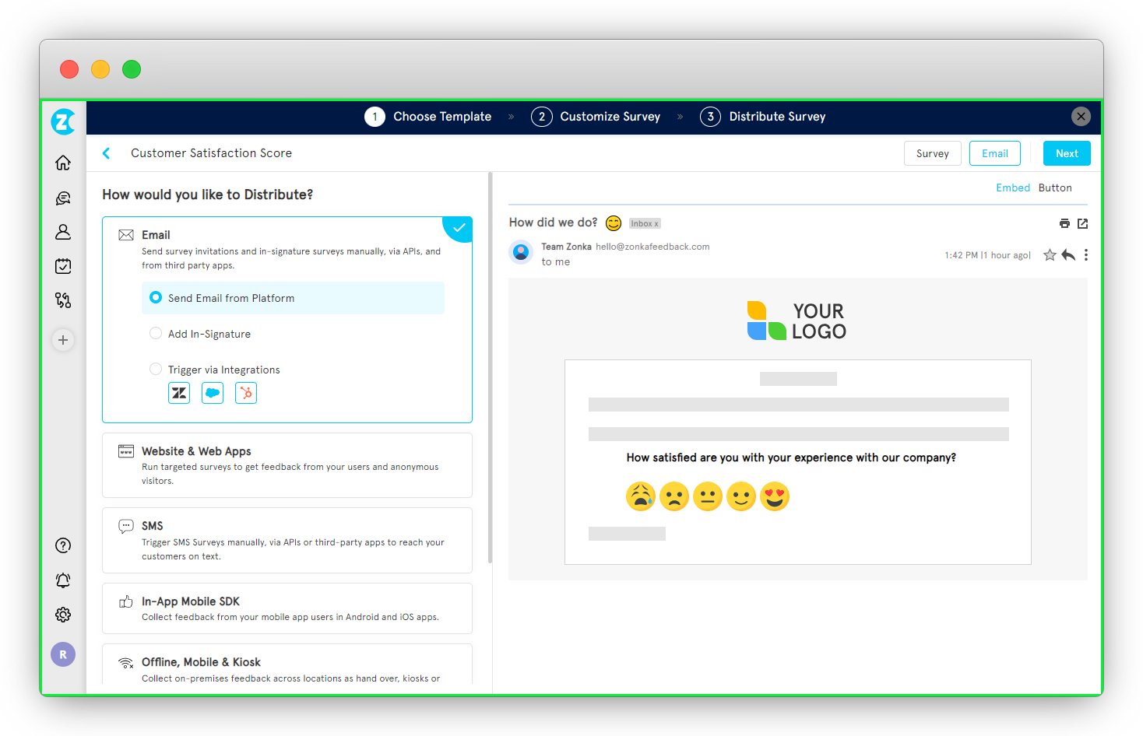Switch to the Embed tab

1013,187
